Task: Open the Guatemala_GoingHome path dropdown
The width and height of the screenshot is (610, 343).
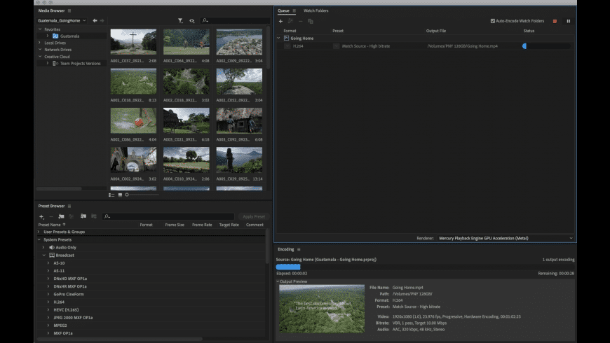Action: (x=63, y=21)
